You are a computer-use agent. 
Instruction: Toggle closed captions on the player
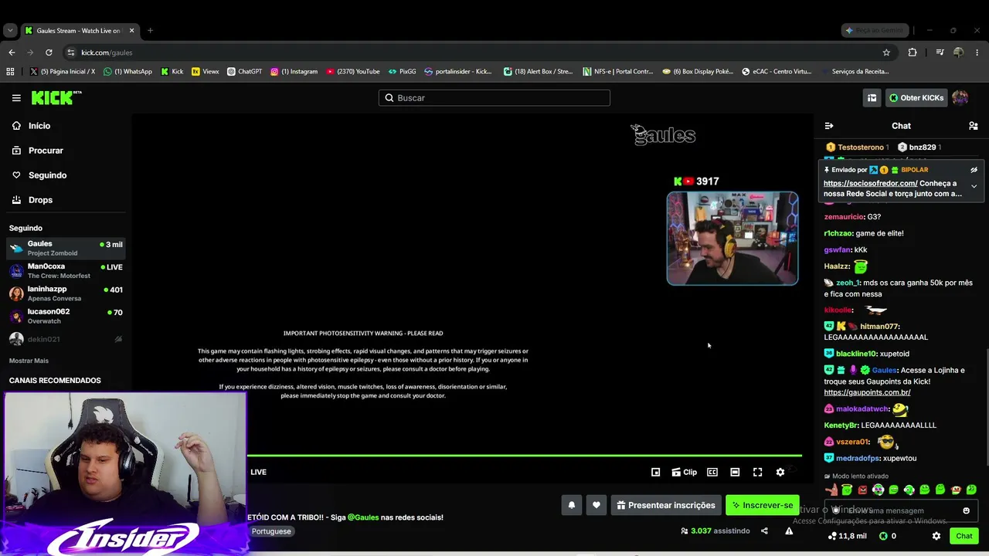tap(712, 473)
